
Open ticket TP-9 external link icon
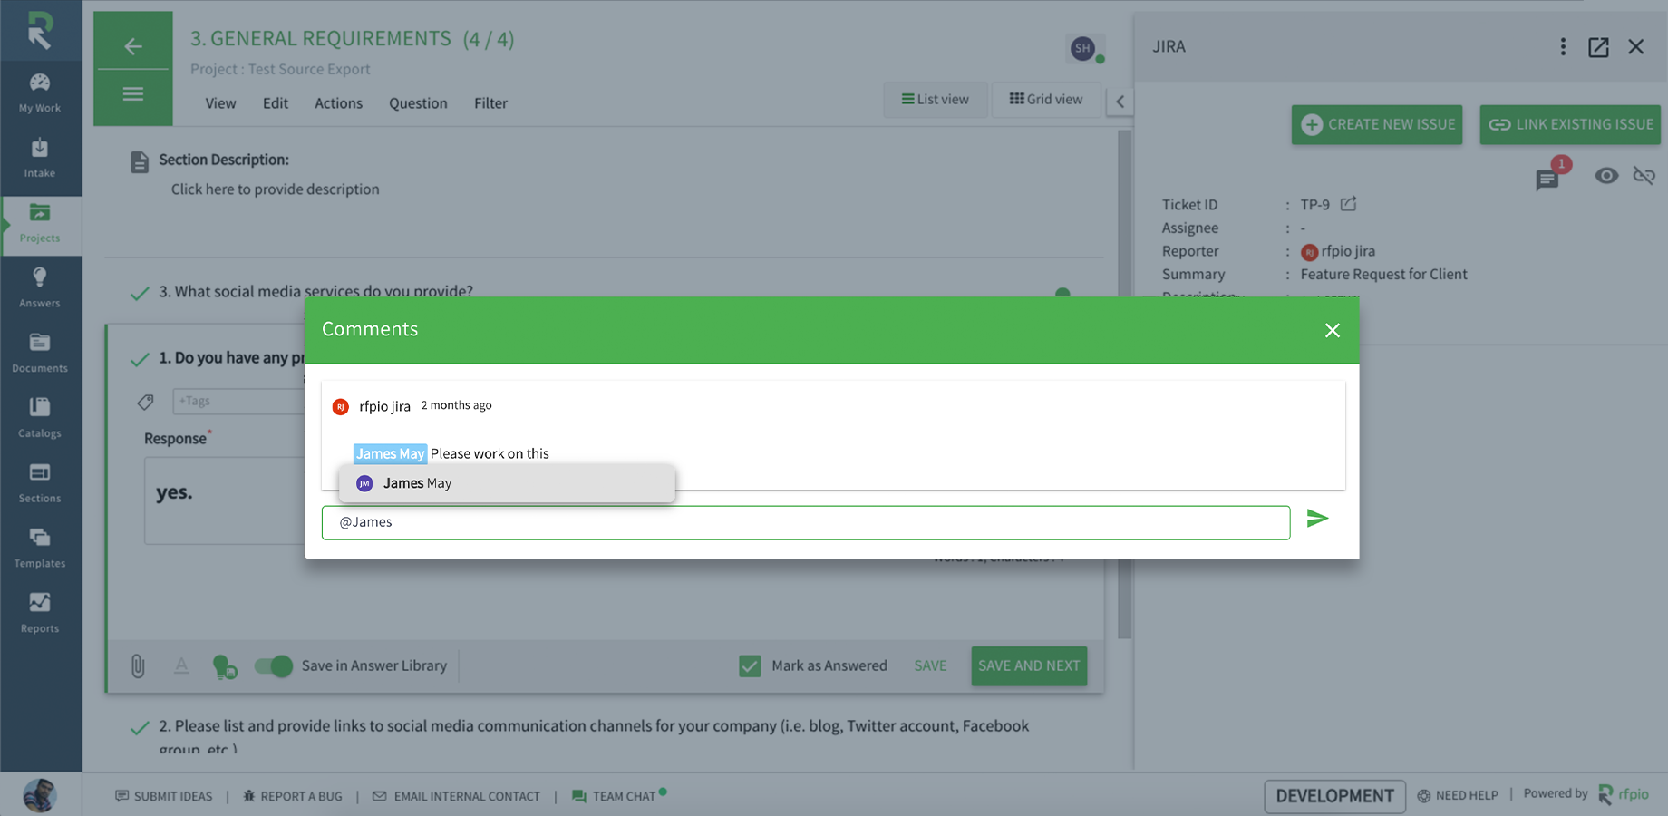[x=1349, y=204]
